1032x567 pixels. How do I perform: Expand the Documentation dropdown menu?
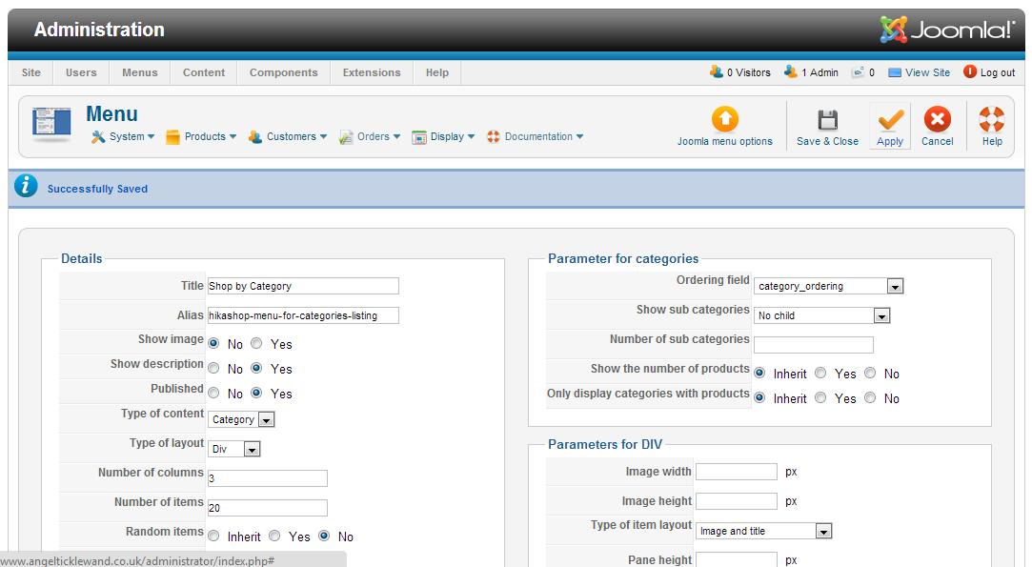(x=579, y=137)
